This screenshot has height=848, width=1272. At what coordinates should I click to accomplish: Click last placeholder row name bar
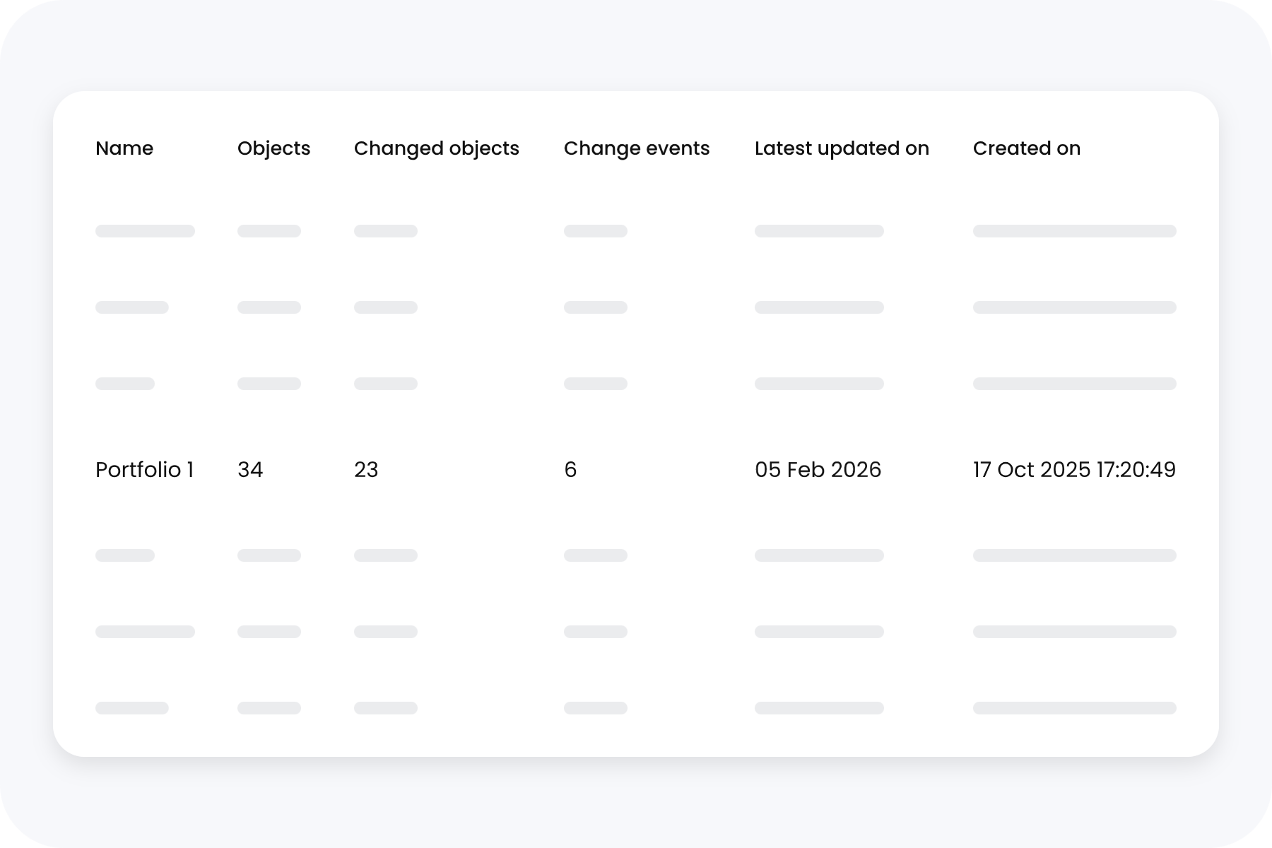pyautogui.click(x=131, y=708)
